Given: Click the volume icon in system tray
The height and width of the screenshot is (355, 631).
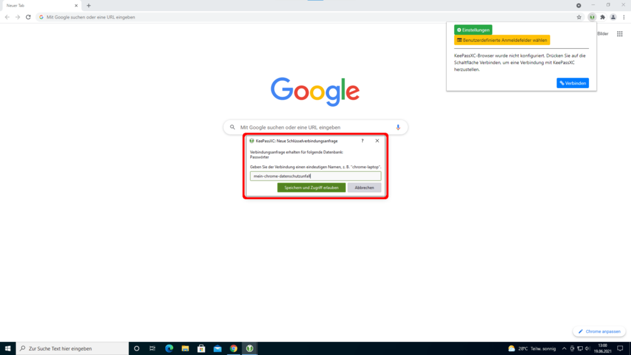Looking at the screenshot, I should point(587,349).
